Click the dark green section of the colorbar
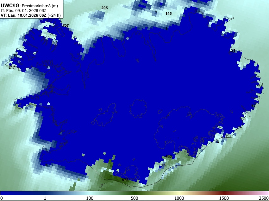This screenshot has height=201, width=269. tap(134, 193)
